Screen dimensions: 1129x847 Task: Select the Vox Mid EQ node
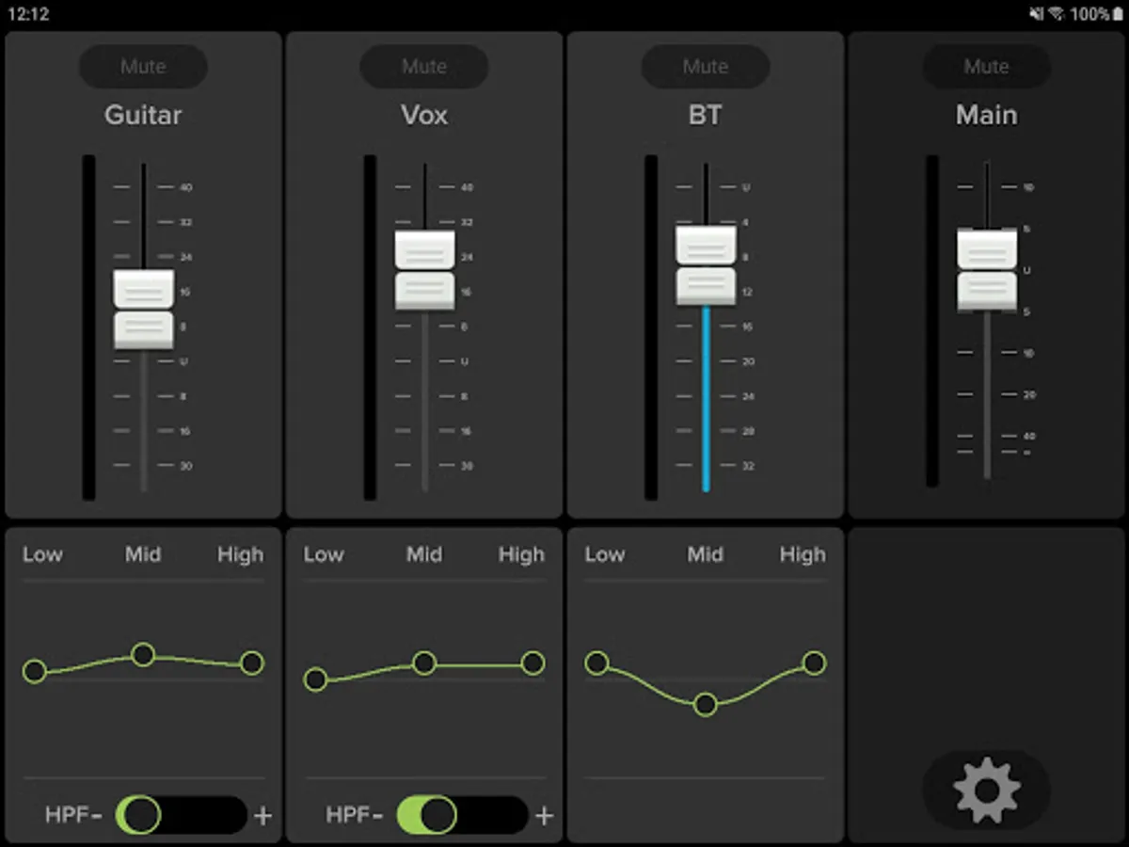(x=424, y=663)
